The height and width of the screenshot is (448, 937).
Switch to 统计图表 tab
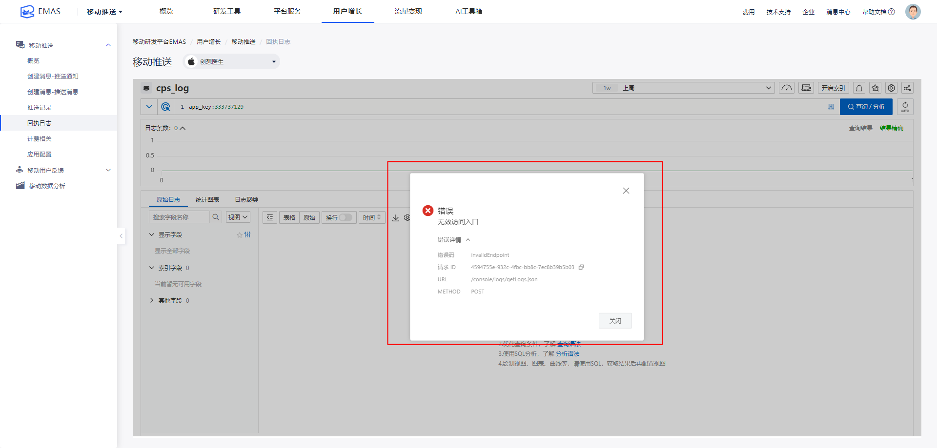(x=207, y=199)
